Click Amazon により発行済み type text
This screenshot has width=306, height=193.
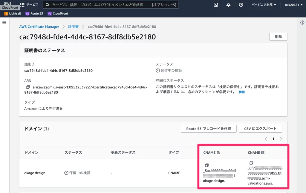[x=44, y=108]
